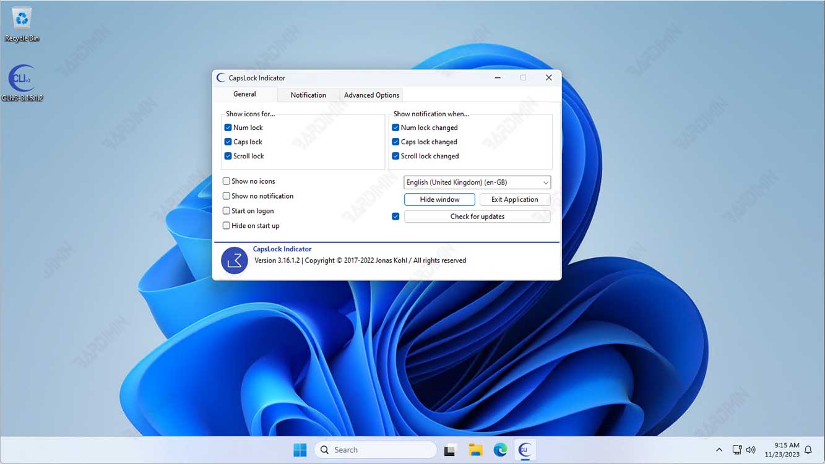
Task: Toggle the automatic update check checkbox
Action: coord(395,217)
